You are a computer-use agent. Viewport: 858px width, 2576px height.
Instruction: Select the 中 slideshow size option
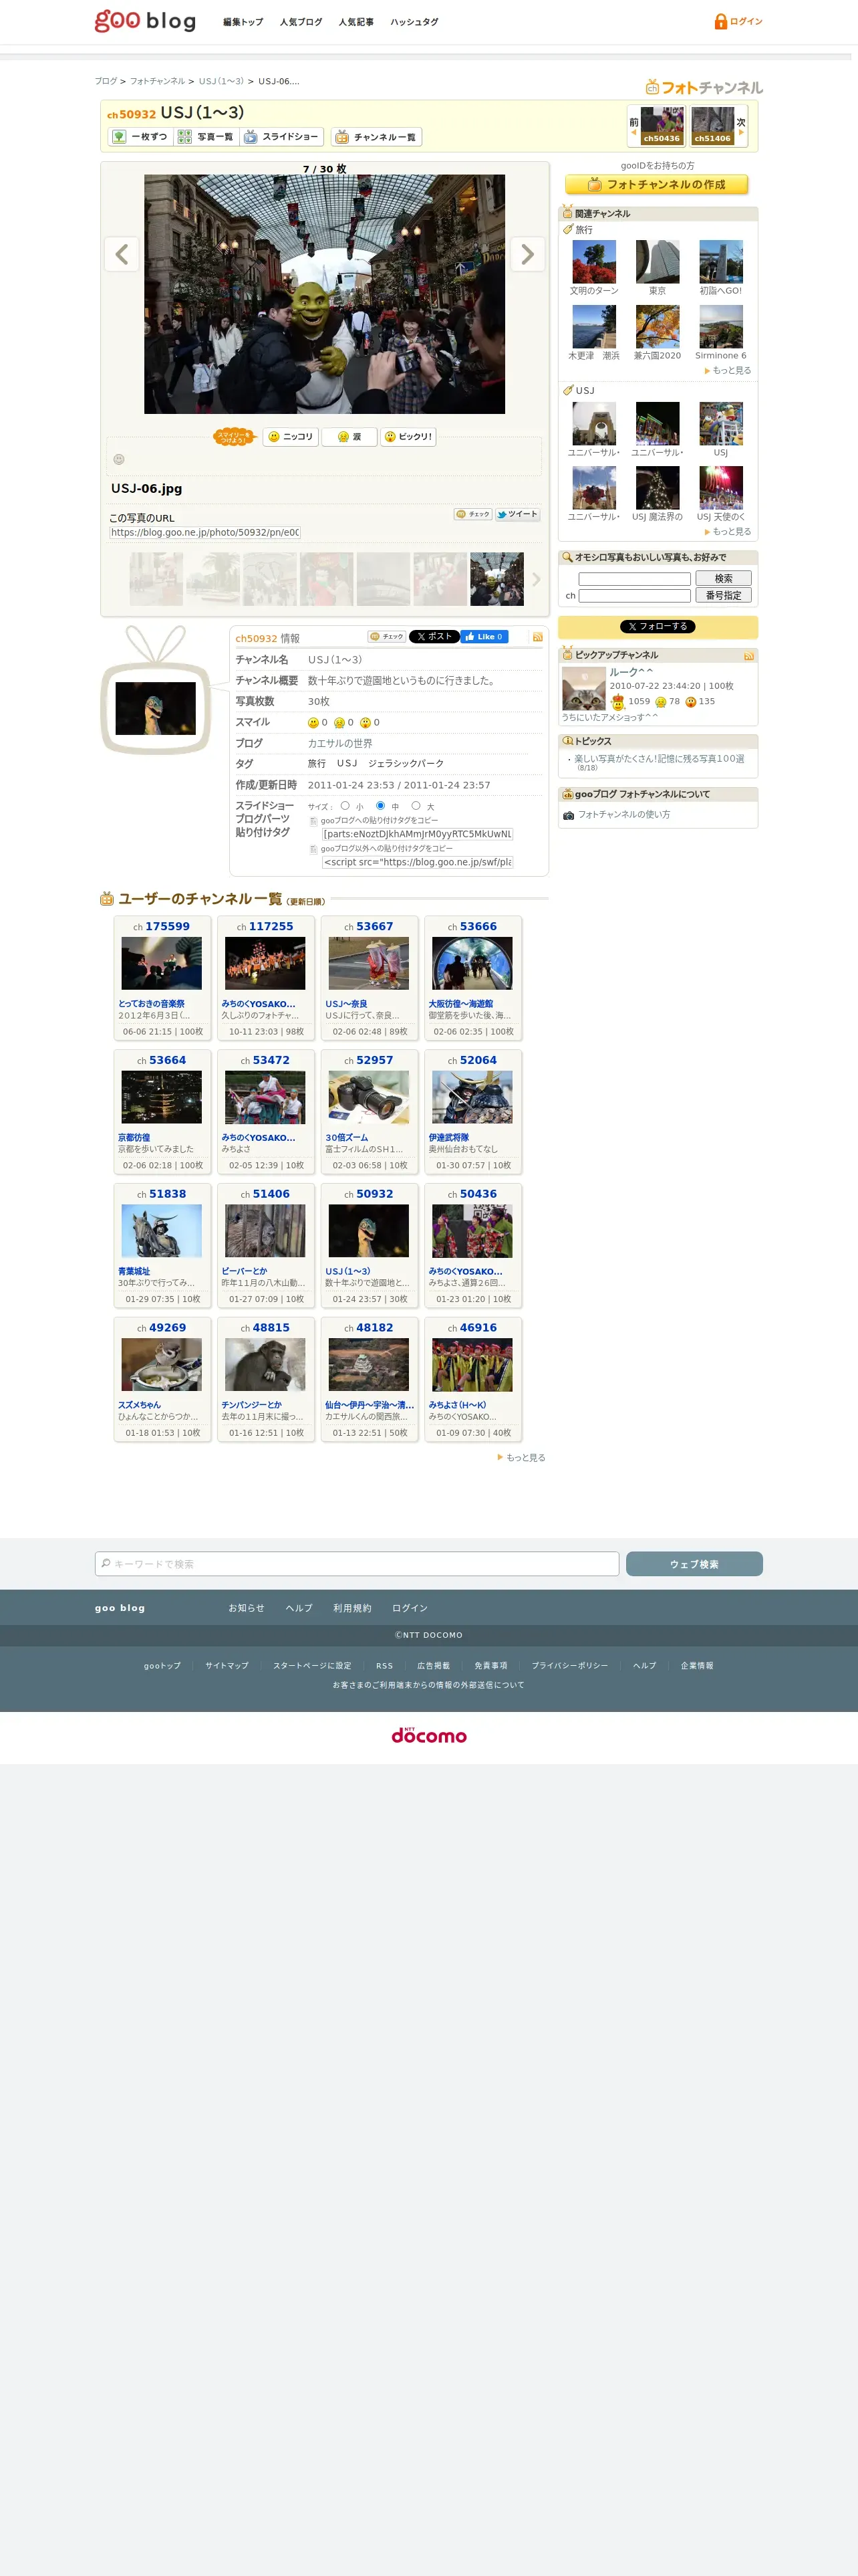click(381, 806)
